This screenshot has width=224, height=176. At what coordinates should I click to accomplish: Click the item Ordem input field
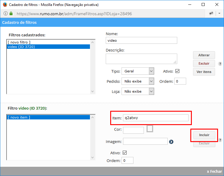click(127, 161)
